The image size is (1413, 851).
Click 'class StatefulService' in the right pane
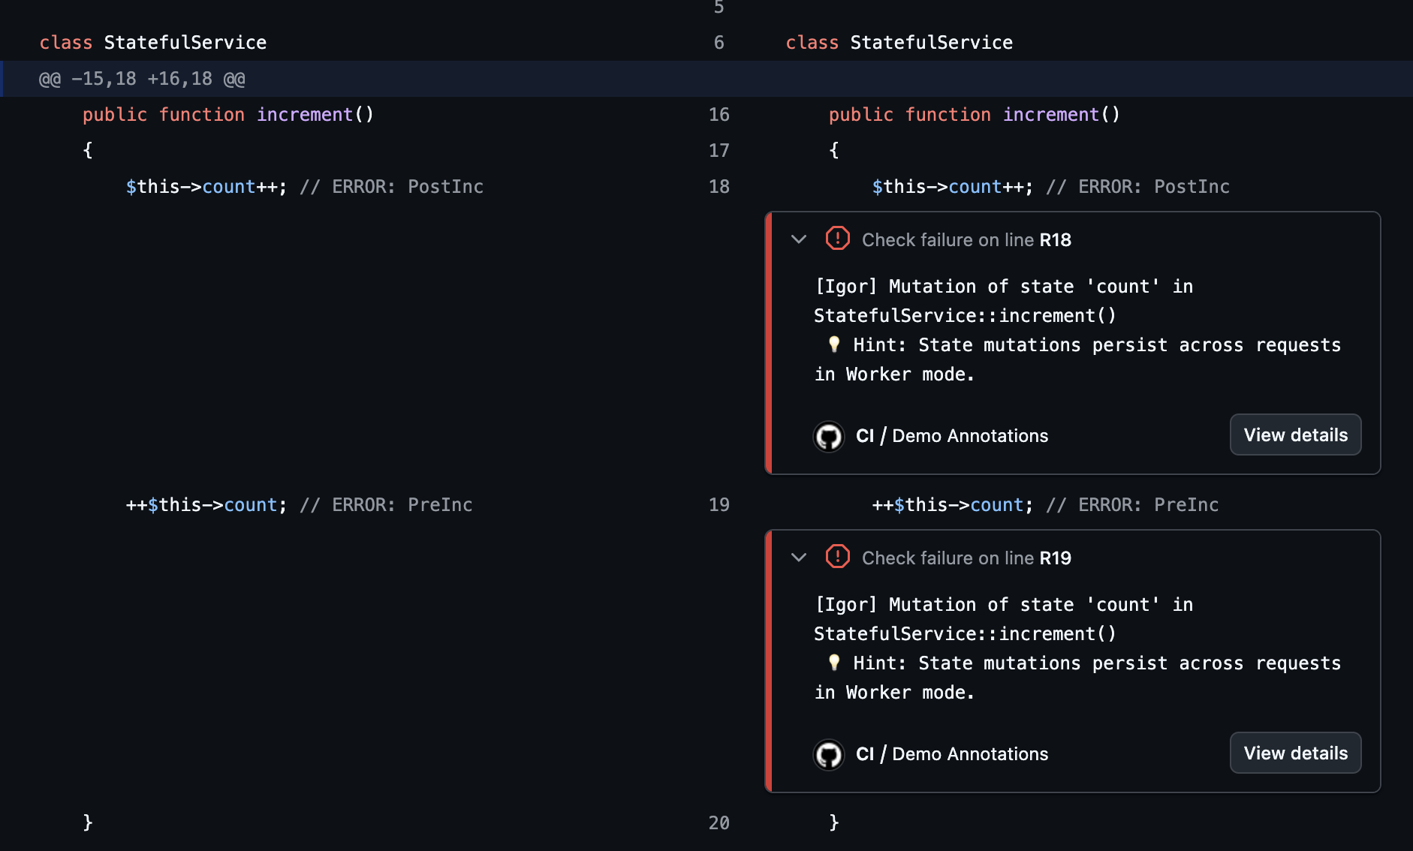[899, 43]
